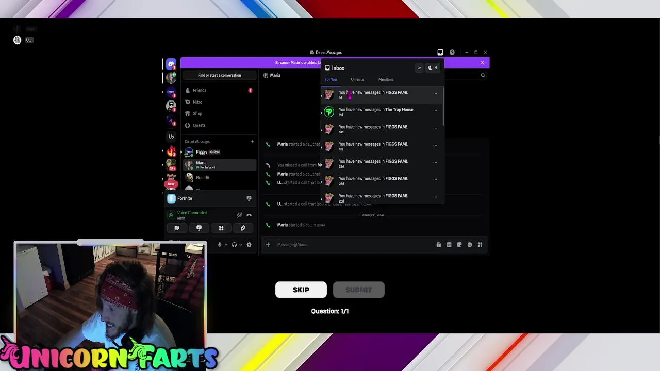Viewport: 660px width, 371px height.
Task: Click the SKIP button
Action: click(x=301, y=290)
